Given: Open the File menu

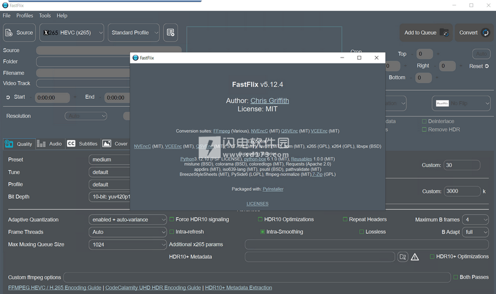Looking at the screenshot, I should click(x=7, y=15).
